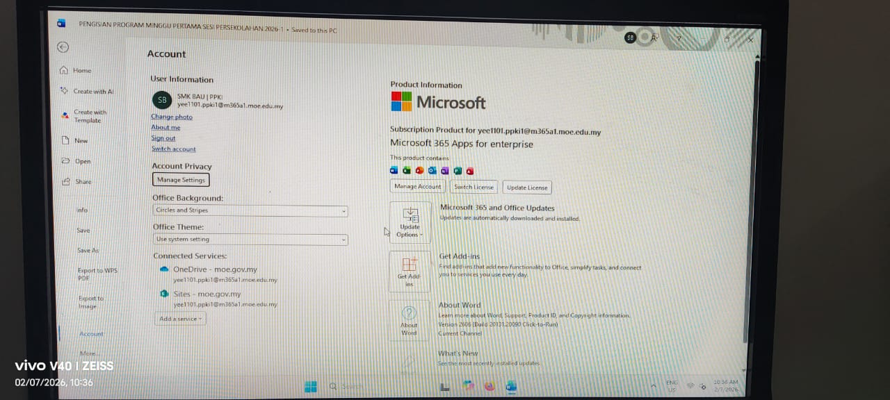This screenshot has height=400, width=890.
Task: Click the Word icon in the product contents row
Action: 394,170
